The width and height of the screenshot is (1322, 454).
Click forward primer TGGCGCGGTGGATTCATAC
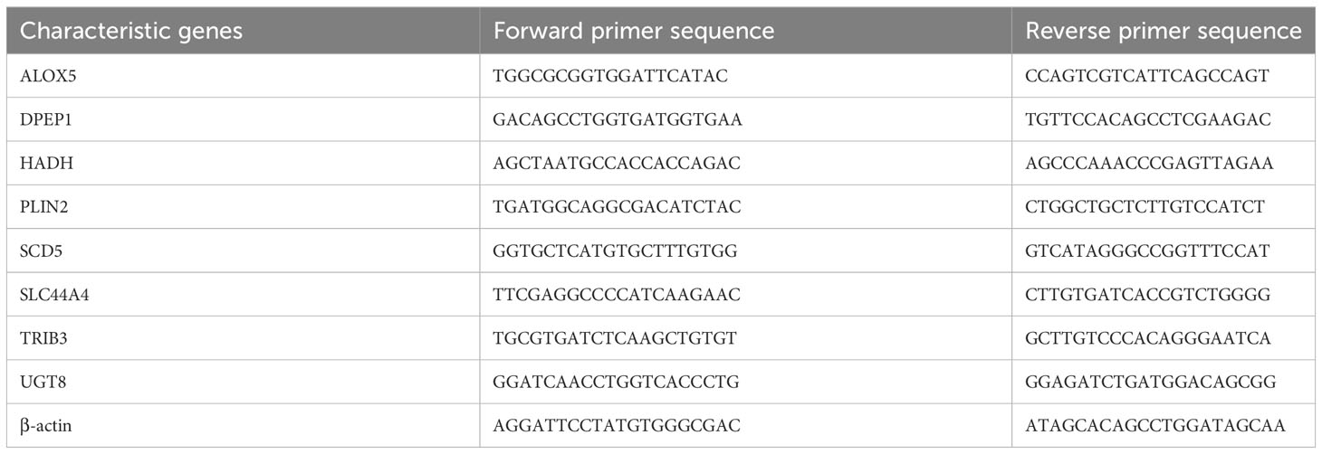click(x=611, y=76)
